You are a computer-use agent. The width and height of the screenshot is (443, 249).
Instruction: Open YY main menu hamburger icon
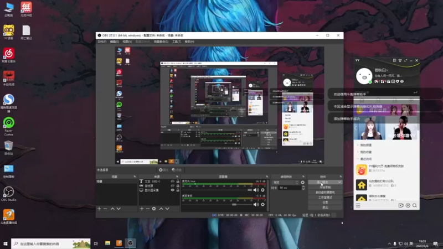coord(358,205)
